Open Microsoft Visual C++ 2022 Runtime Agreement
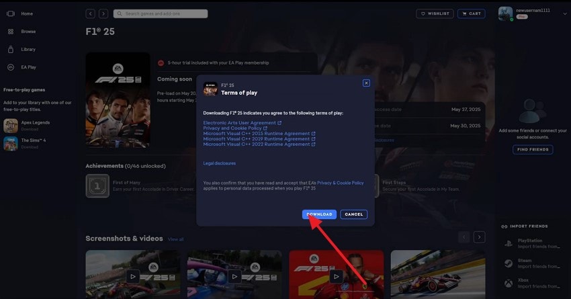 click(x=259, y=144)
